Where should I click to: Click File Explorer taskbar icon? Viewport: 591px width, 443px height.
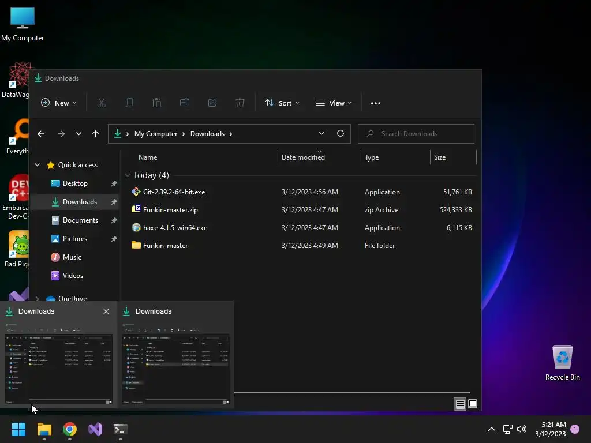pos(44,429)
